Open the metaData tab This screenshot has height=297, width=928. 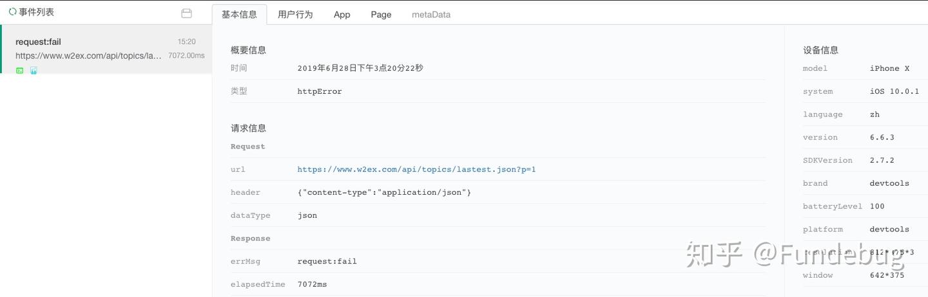[431, 14]
